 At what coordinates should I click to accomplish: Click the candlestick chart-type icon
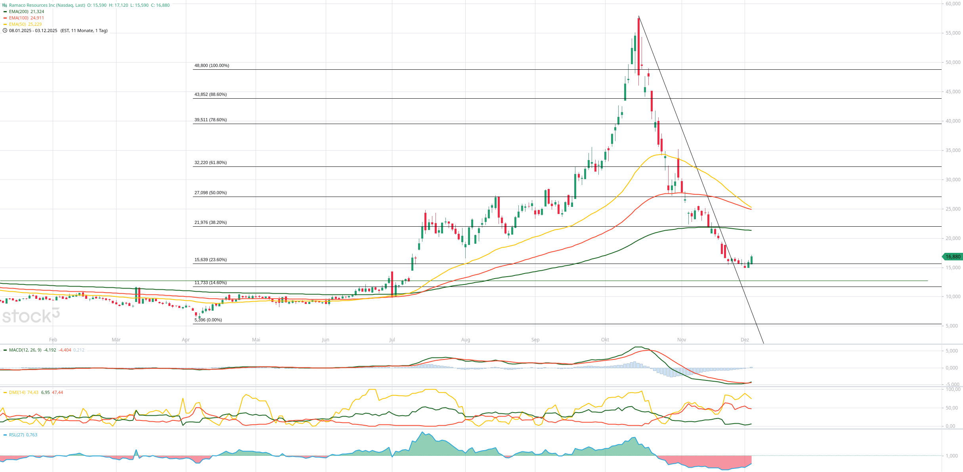click(5, 5)
